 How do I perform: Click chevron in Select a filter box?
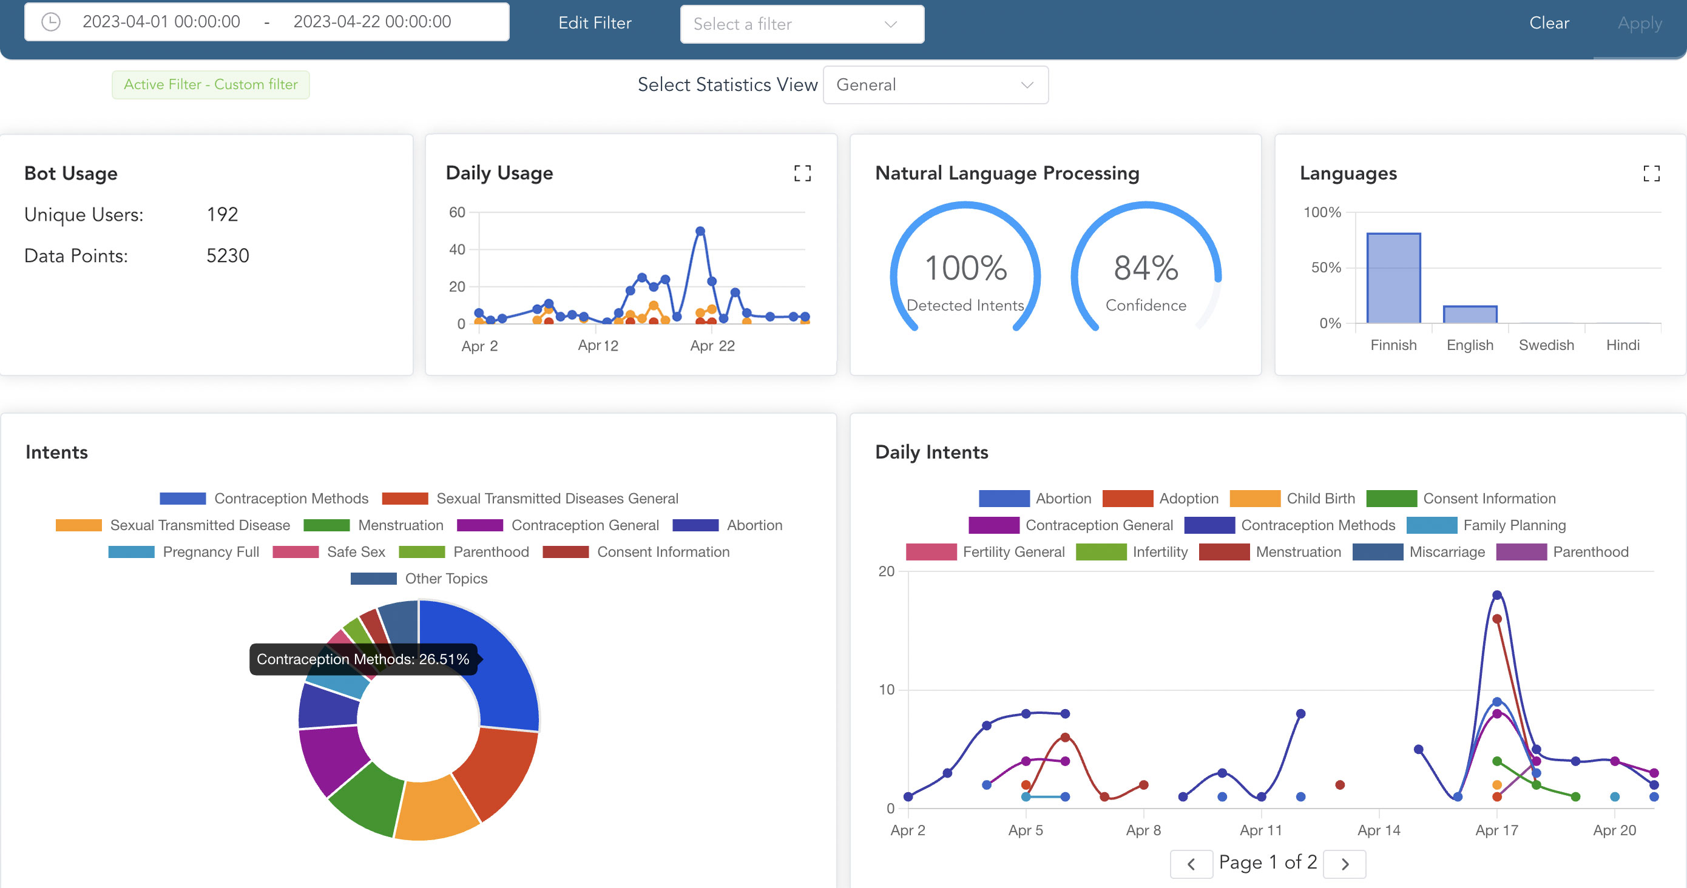tap(890, 24)
